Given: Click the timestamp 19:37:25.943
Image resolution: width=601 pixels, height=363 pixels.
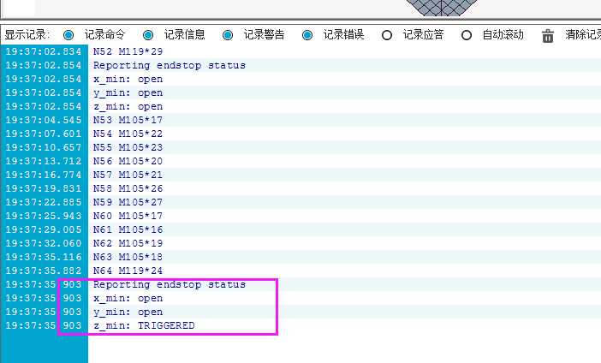Looking at the screenshot, I should pyautogui.click(x=44, y=216).
